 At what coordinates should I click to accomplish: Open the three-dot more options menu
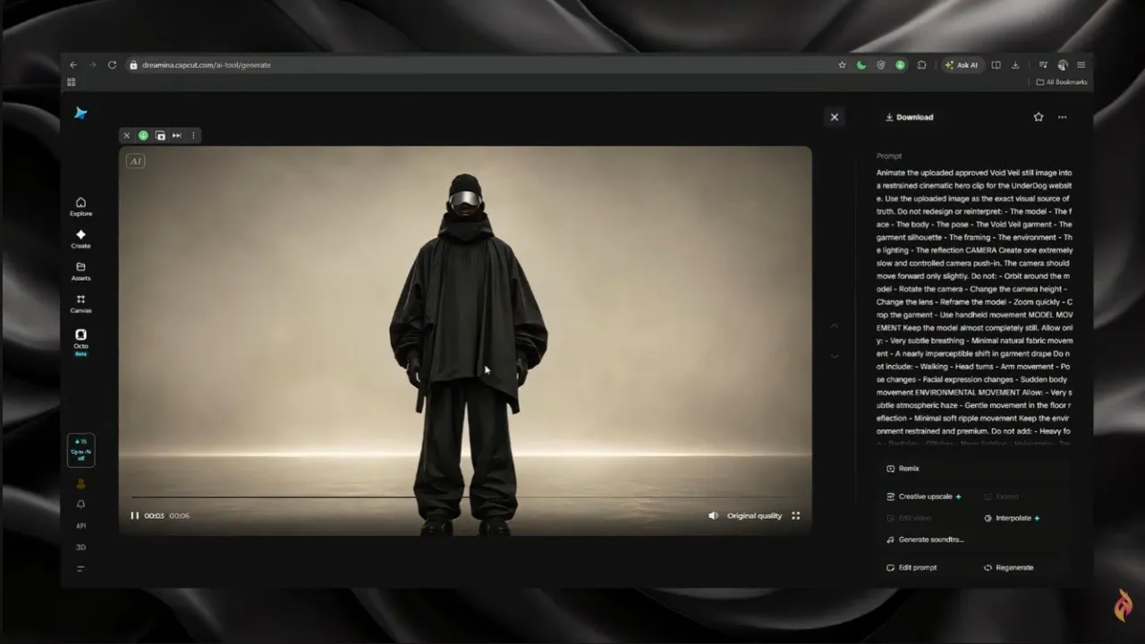click(1062, 117)
